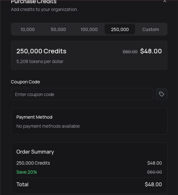178x195 pixels.
Task: Click the green Save 20% label
Action: click(27, 172)
